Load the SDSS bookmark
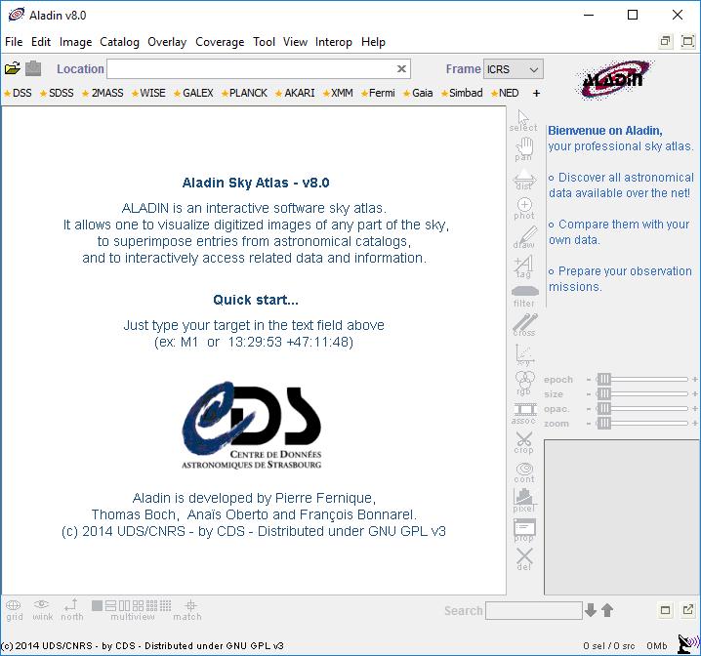Screen dimensions: 701x656 pos(57,93)
